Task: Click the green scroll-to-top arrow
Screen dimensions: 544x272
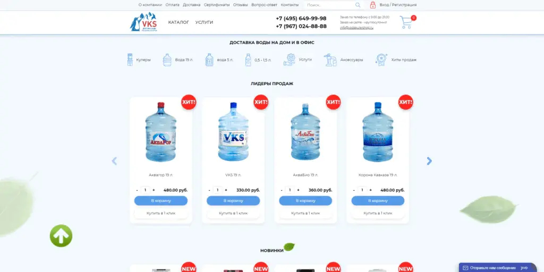Action: pyautogui.click(x=61, y=236)
